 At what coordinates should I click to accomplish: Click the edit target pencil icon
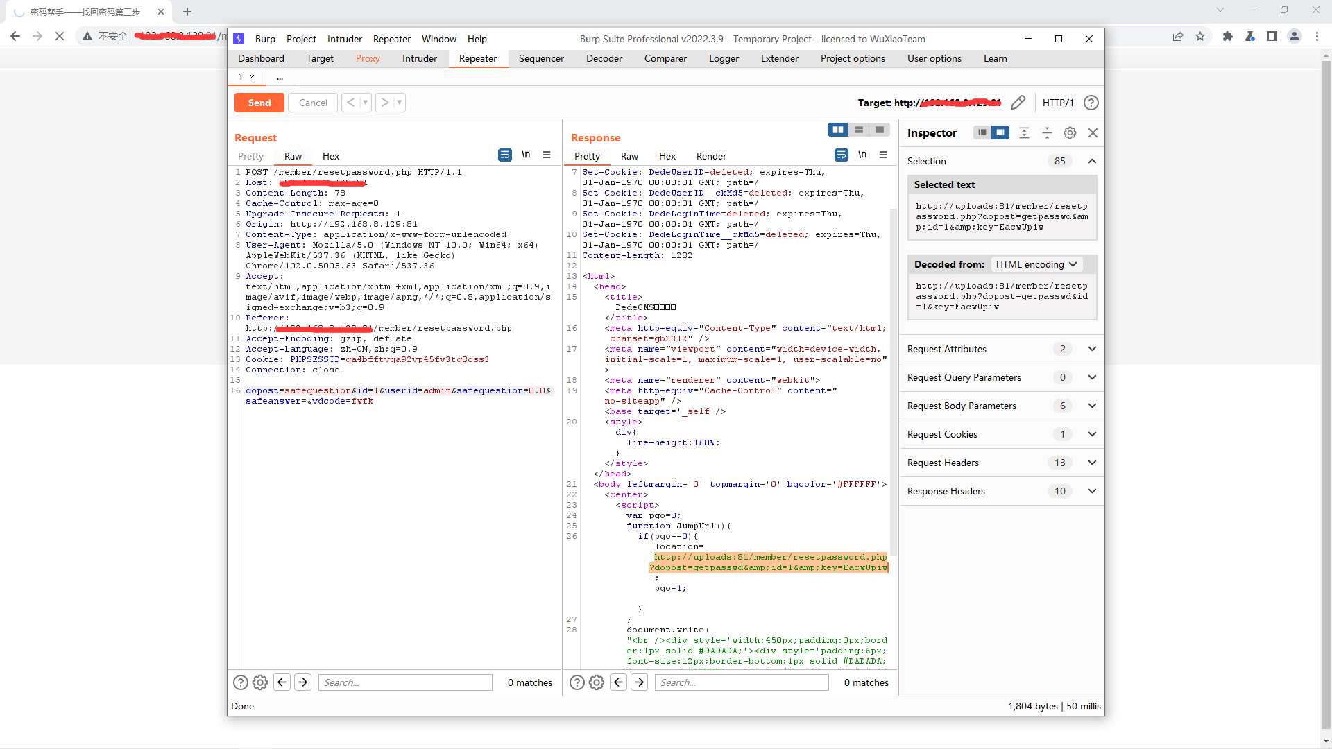coord(1018,103)
